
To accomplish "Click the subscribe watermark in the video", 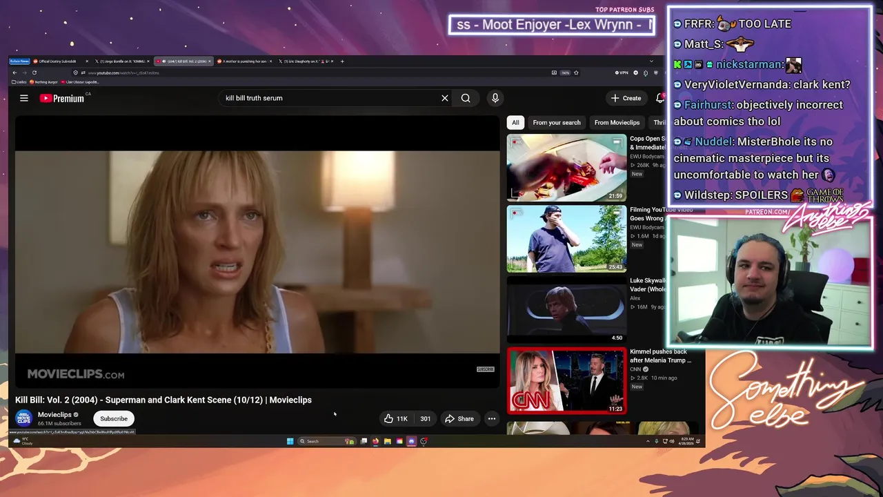I will [x=486, y=369].
